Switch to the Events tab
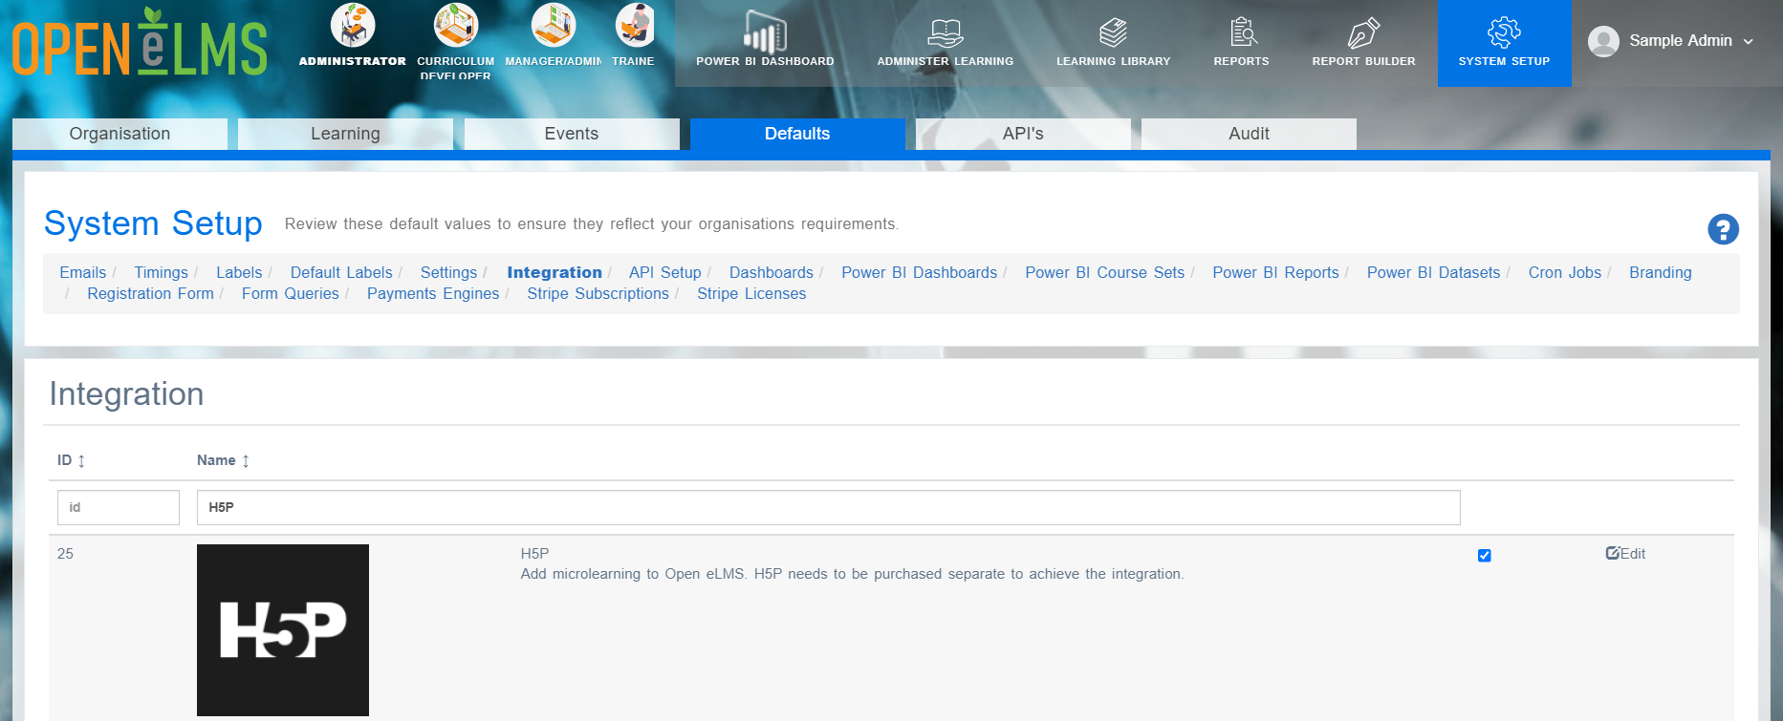 pos(572,134)
